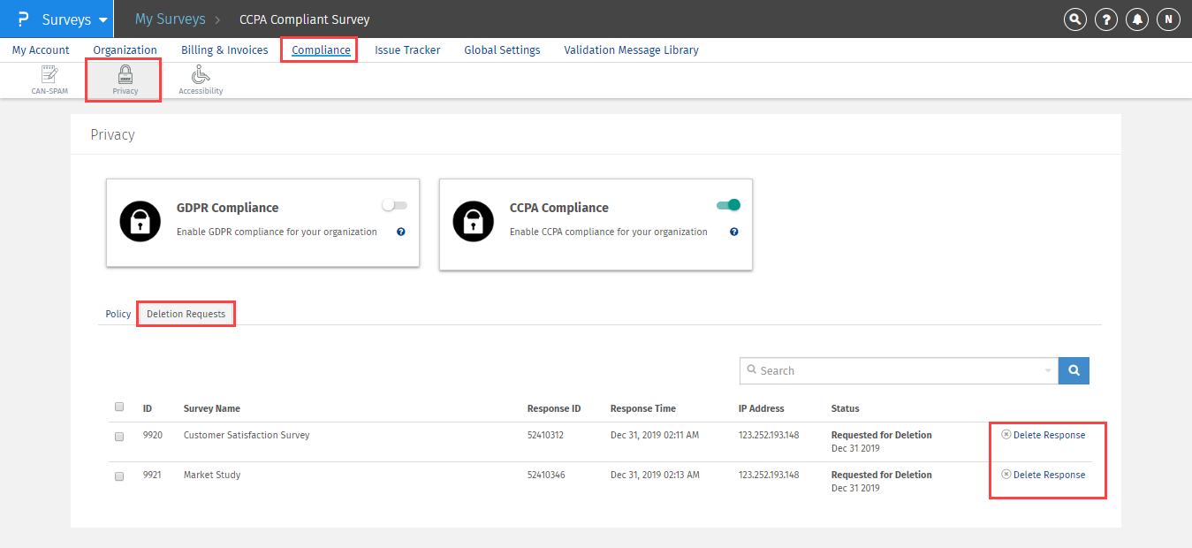Open the search field dropdown arrow

(x=1048, y=371)
